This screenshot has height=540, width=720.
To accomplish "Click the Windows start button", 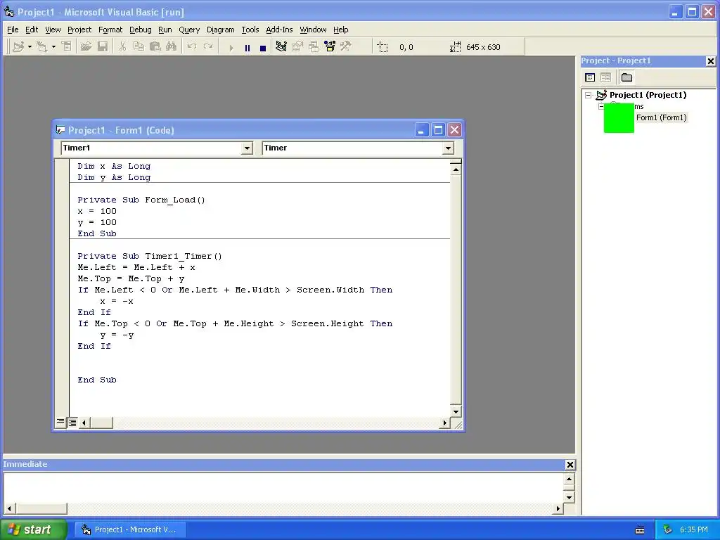I will tap(34, 529).
